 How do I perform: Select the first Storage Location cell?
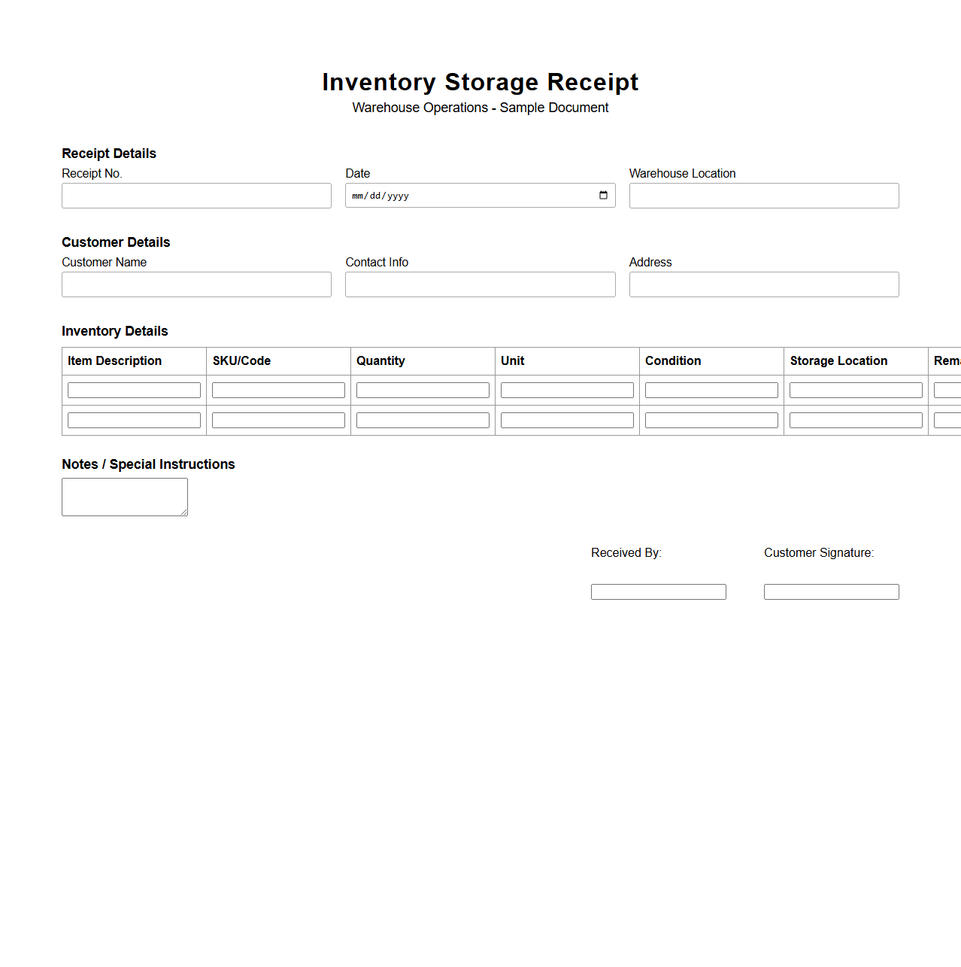pos(855,390)
